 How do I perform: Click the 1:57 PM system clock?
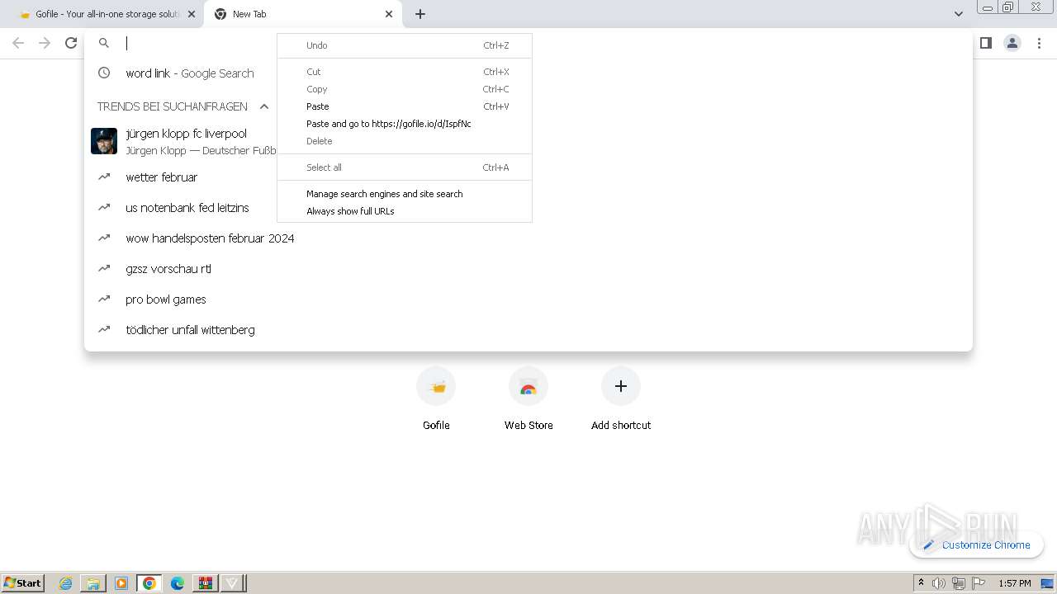1015,583
